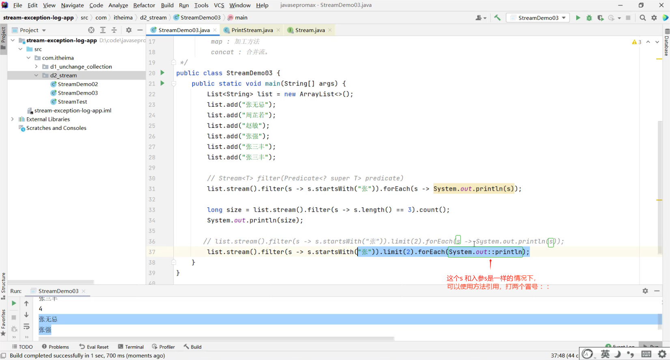
Task: Click the Project tree horizontal scrollbar
Action: click(x=51, y=282)
